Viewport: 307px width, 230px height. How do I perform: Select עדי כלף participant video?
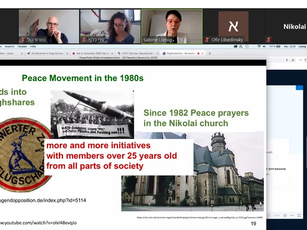[110, 26]
